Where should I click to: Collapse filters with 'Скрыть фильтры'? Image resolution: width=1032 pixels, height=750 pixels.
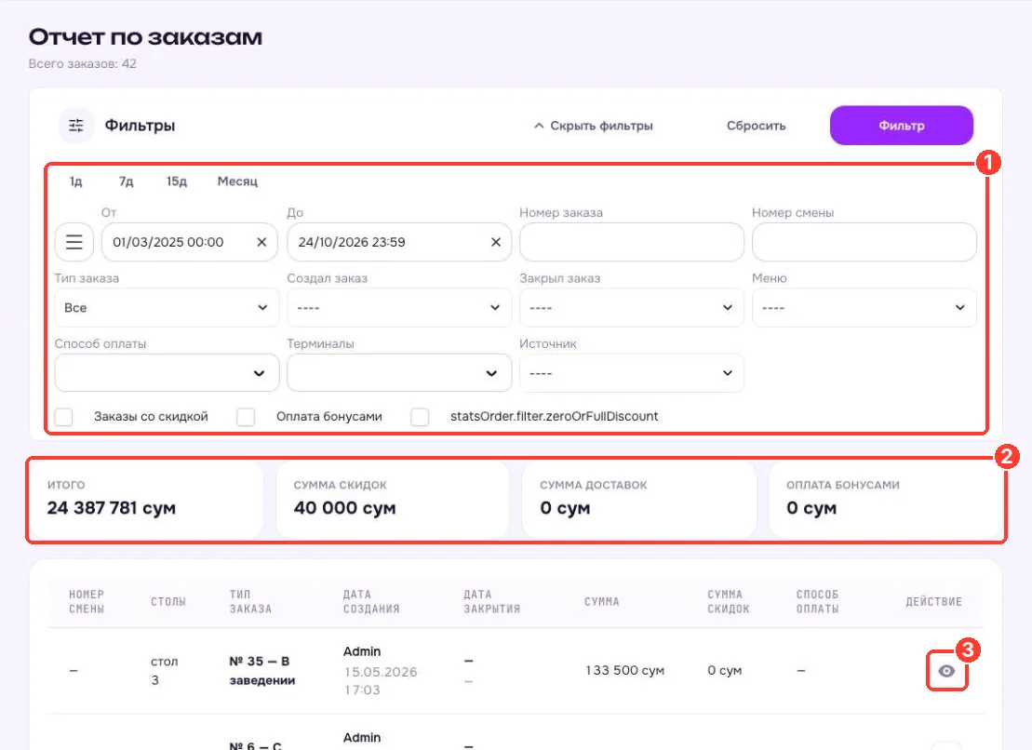coord(593,126)
